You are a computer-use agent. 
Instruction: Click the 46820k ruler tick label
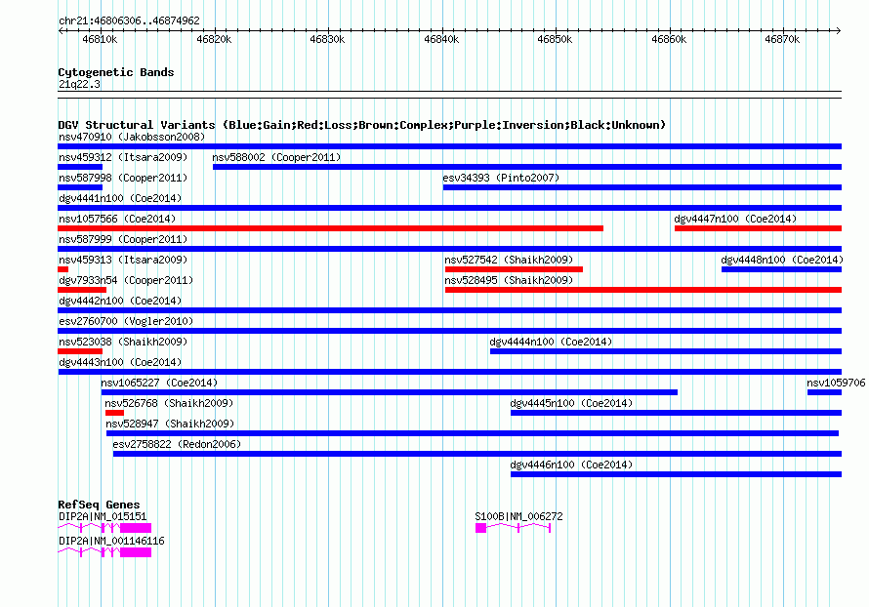(214, 39)
